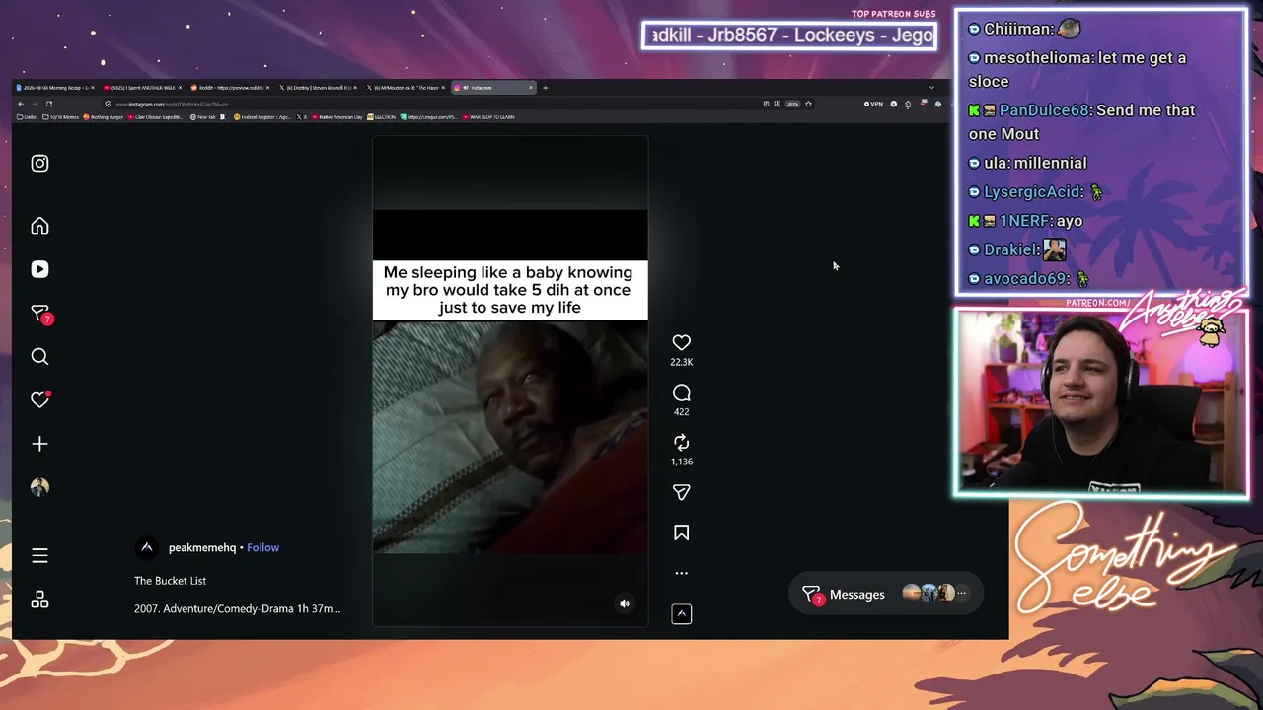Open the ELECTION bookmark
Screen dimensions: 1263x710
pyautogui.click(x=382, y=117)
